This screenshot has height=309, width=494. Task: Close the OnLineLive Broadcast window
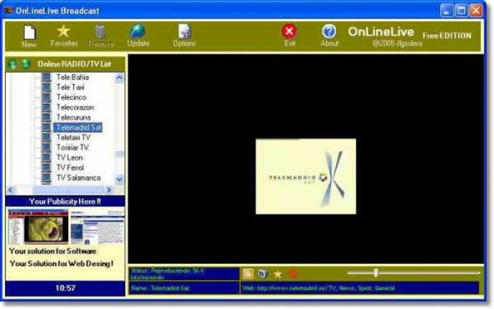point(477,11)
